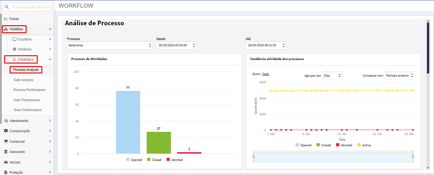The image size is (434, 175).
Task: Toggle the Opened legend in the bar chart
Action: coord(134,160)
